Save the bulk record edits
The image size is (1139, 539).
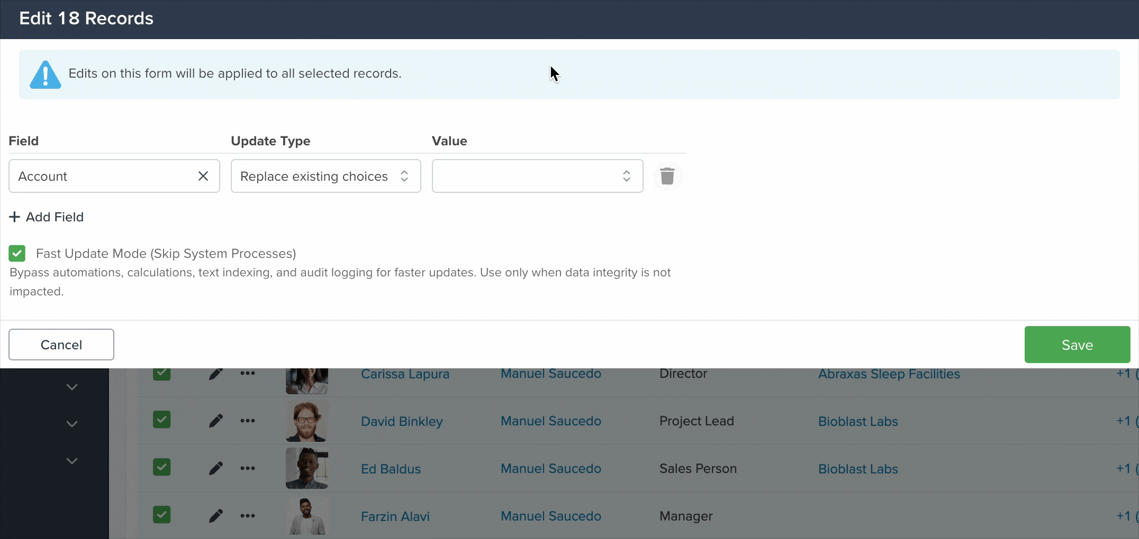pos(1077,345)
